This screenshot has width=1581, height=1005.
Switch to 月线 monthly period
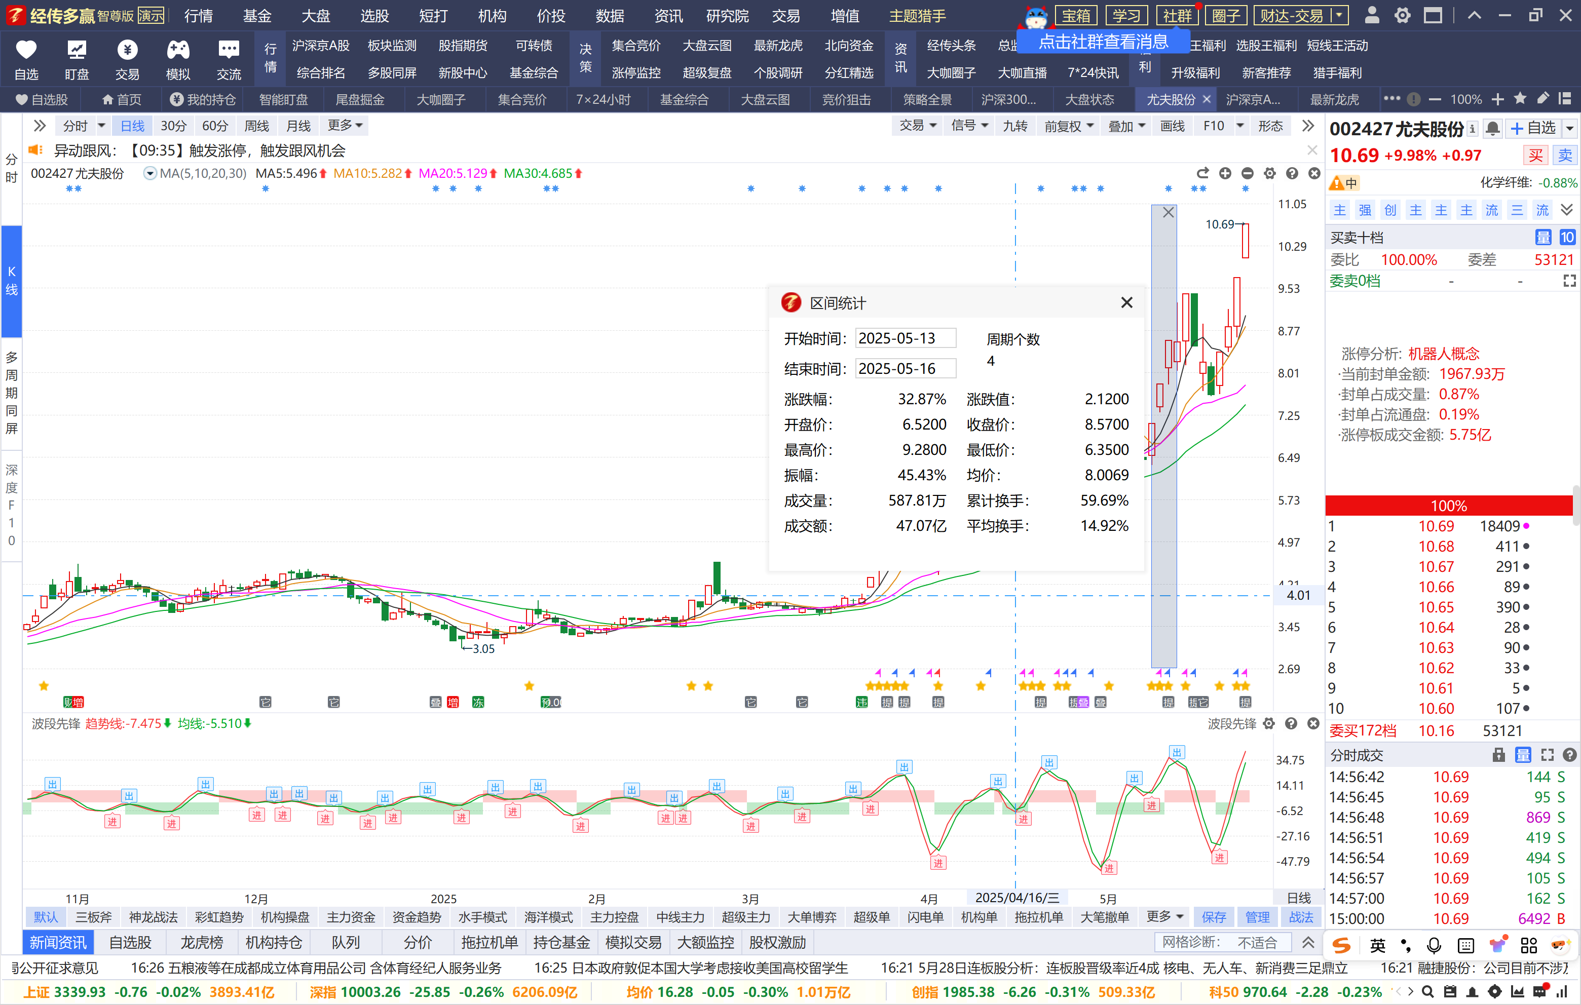[x=298, y=126]
